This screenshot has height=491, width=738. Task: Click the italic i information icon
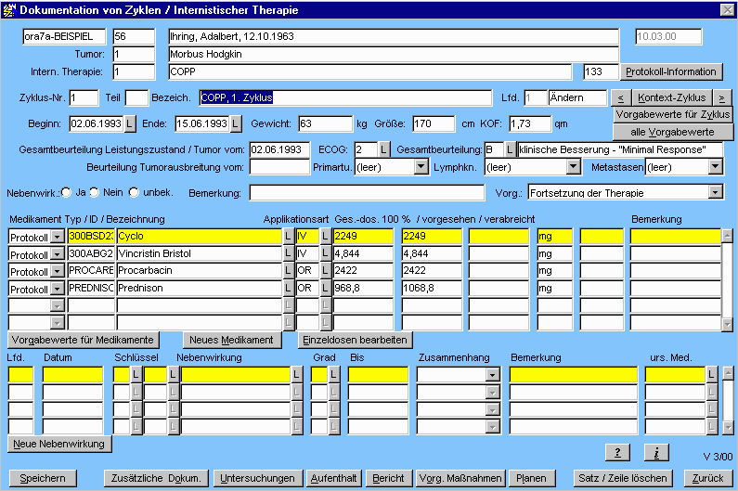655,452
